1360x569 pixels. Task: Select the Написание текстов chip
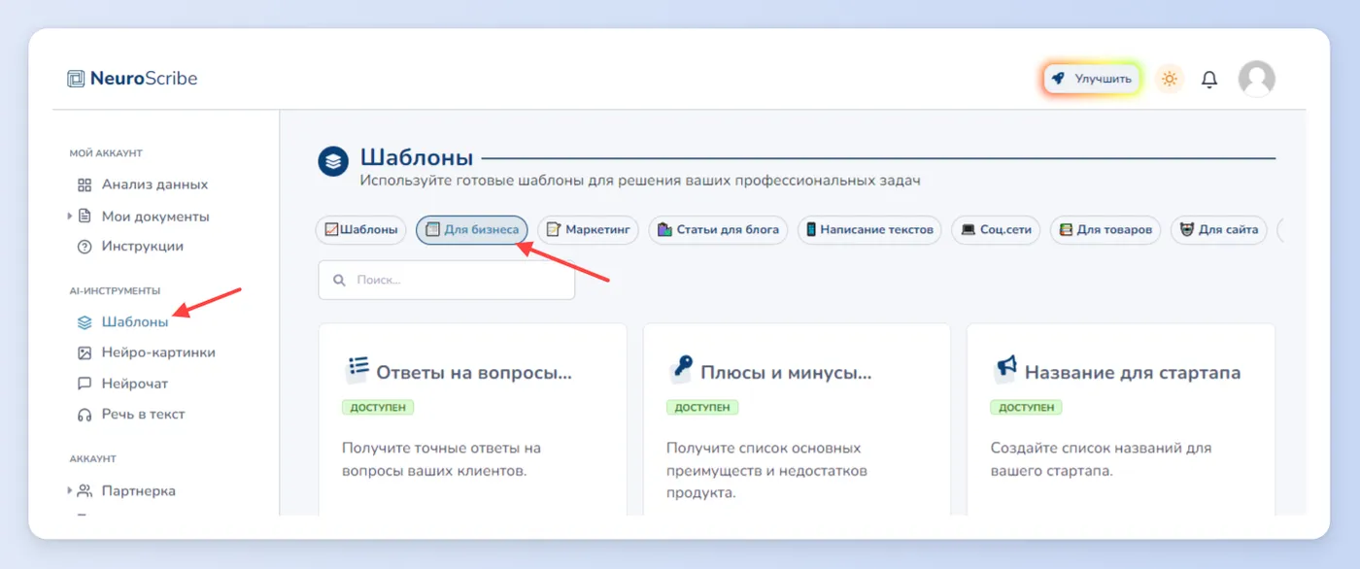869,230
